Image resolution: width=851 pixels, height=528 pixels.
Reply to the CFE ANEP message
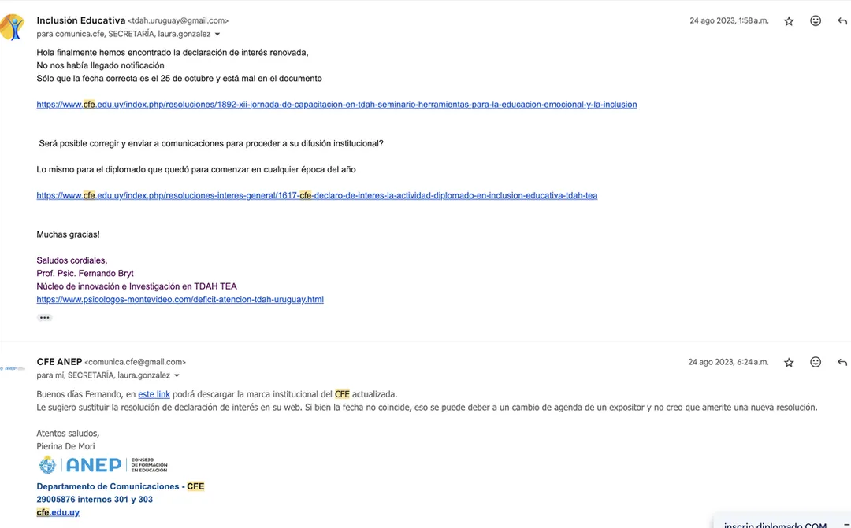(842, 363)
